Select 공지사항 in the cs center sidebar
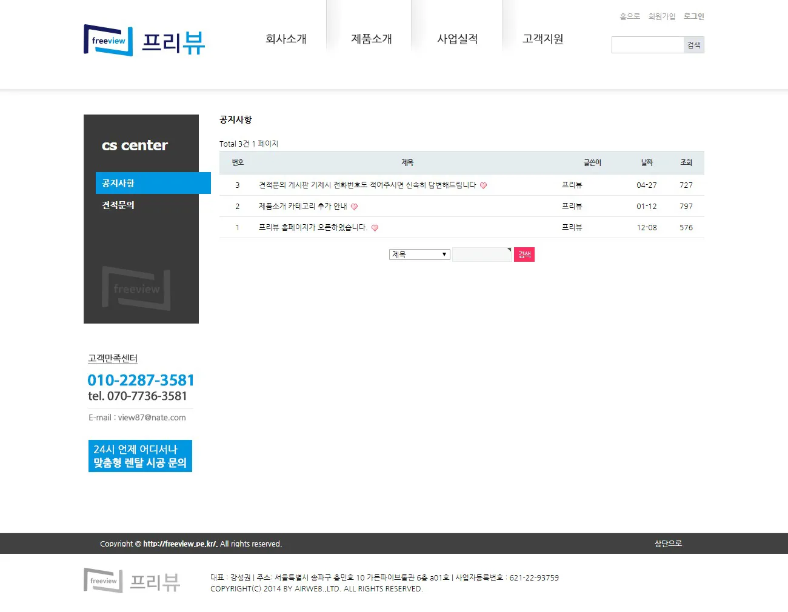 (153, 183)
